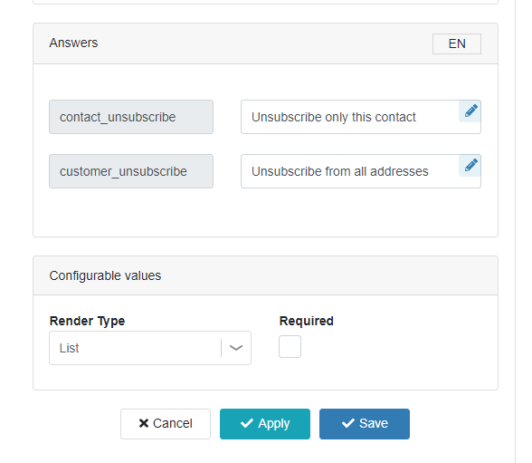
Task: Apply the configuration with Apply button
Action: point(265,424)
